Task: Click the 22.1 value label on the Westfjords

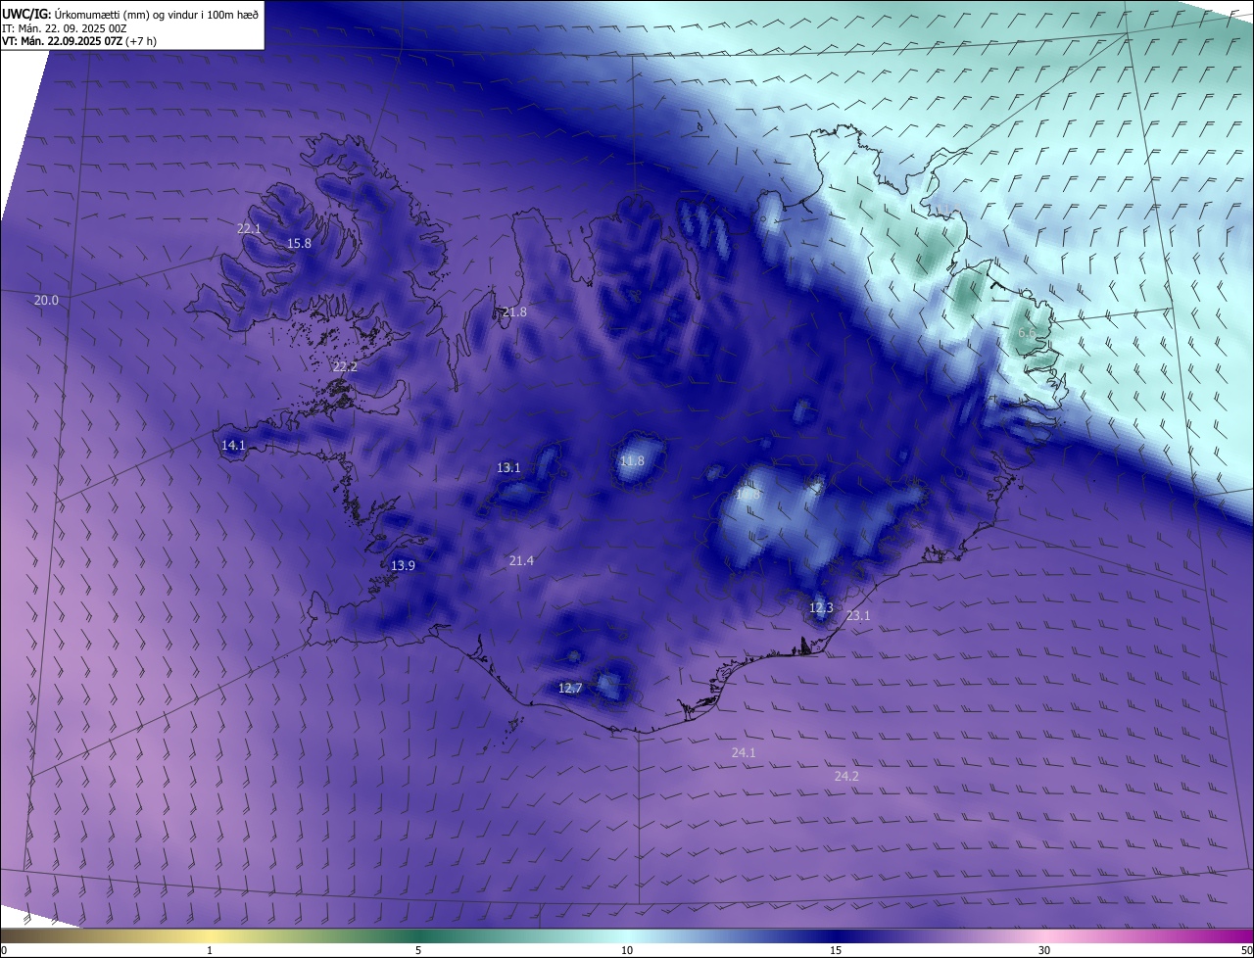Action: tap(249, 229)
